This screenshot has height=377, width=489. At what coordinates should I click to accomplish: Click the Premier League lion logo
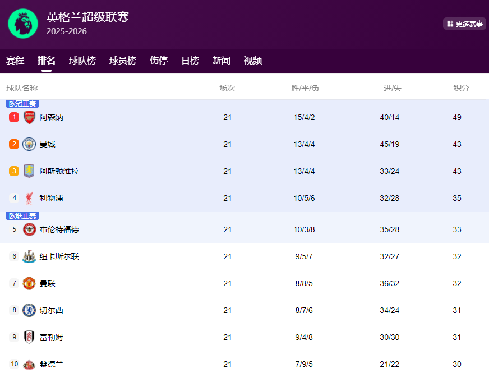pyautogui.click(x=23, y=24)
